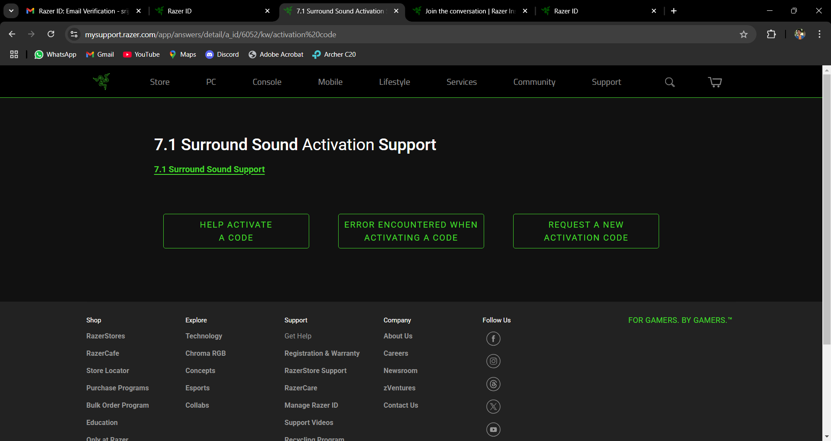Open the shopping cart icon
Screen dimensions: 831x441
tap(715, 82)
